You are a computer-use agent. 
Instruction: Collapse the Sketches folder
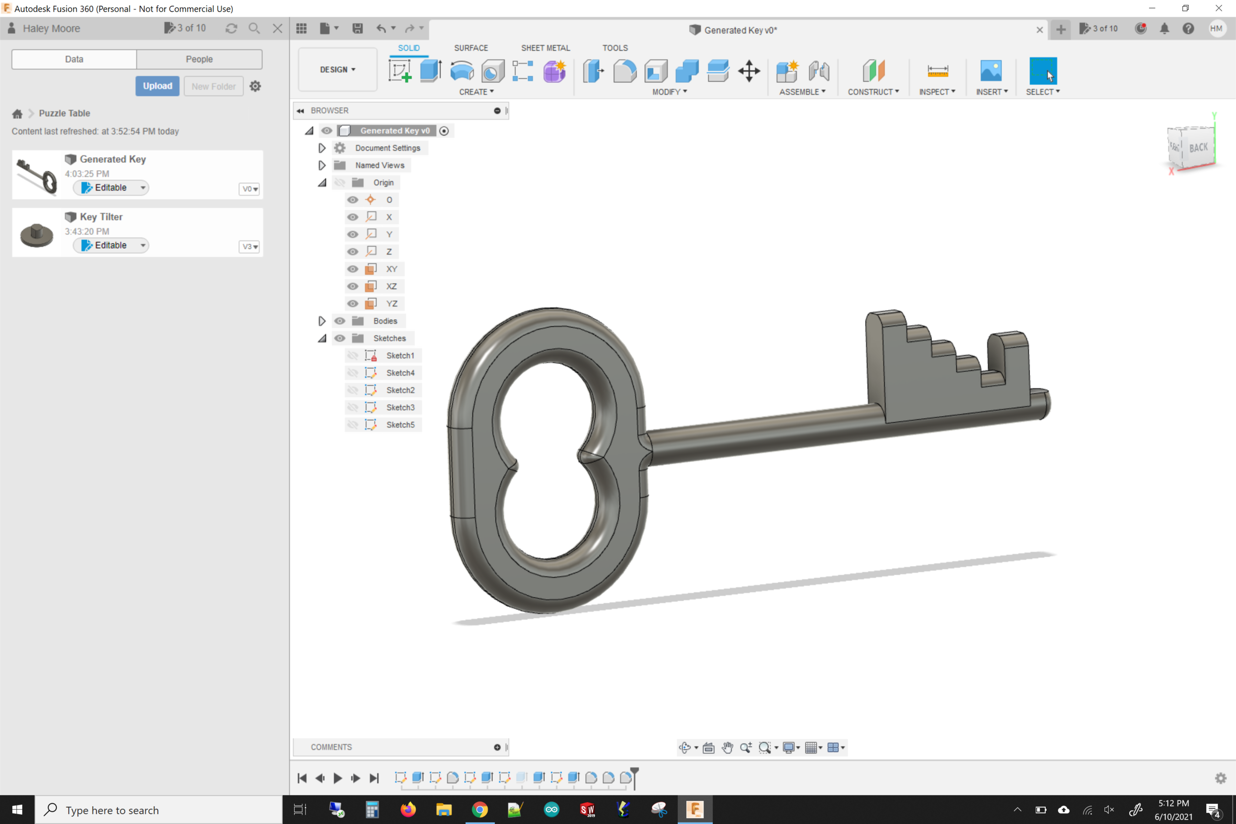click(x=322, y=339)
